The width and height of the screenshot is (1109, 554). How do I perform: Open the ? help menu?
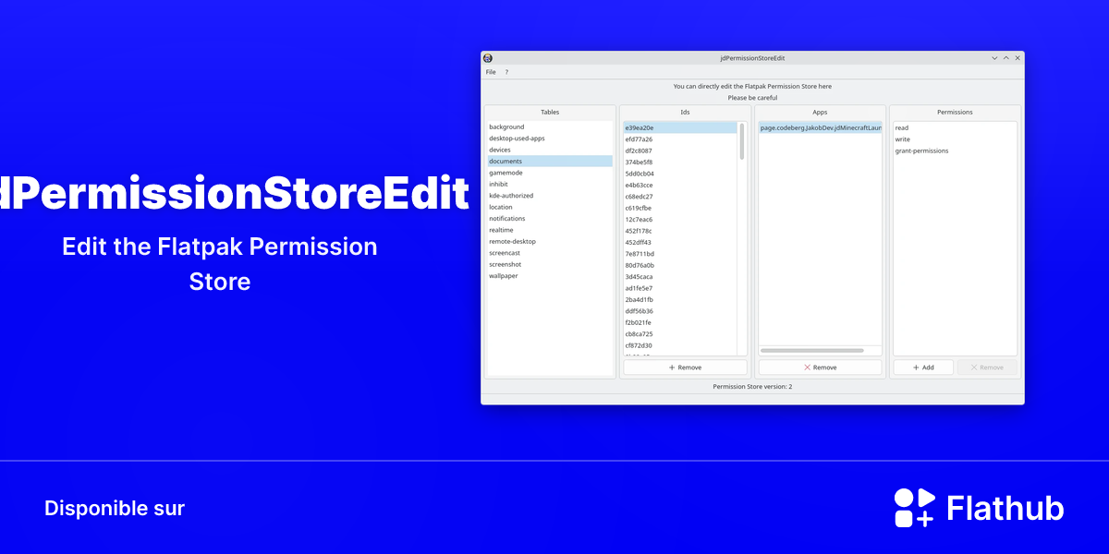point(506,72)
